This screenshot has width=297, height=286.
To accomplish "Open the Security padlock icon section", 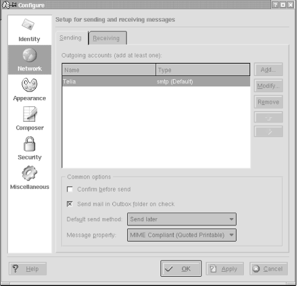I will [30, 144].
